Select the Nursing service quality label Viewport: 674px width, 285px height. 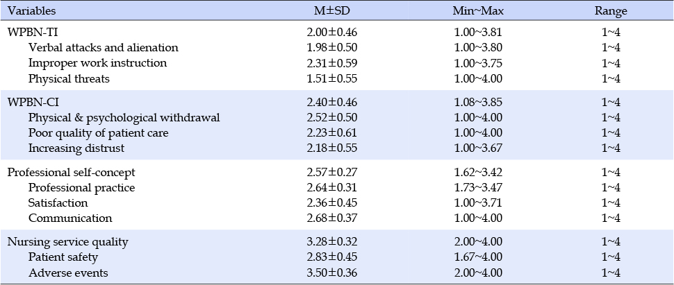click(x=68, y=242)
